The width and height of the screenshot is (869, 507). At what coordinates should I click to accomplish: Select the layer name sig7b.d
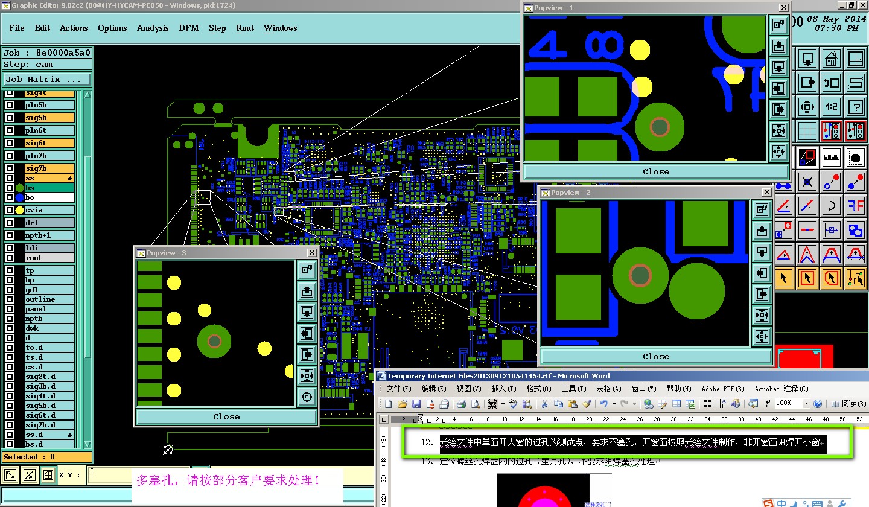click(x=49, y=425)
